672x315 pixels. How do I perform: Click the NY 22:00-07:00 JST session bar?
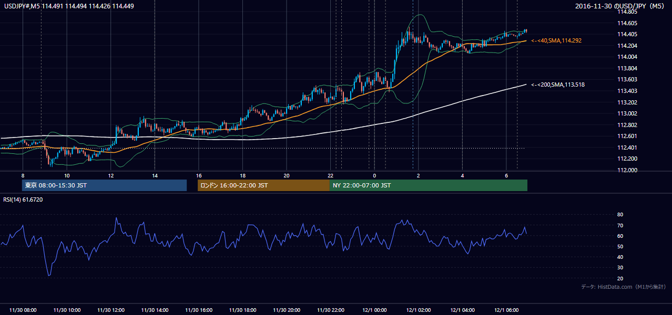click(429, 185)
